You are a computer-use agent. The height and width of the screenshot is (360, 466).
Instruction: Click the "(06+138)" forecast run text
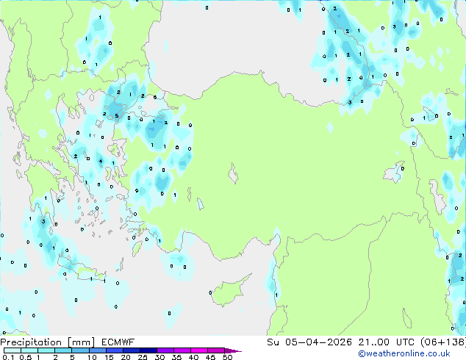pyautogui.click(x=443, y=342)
